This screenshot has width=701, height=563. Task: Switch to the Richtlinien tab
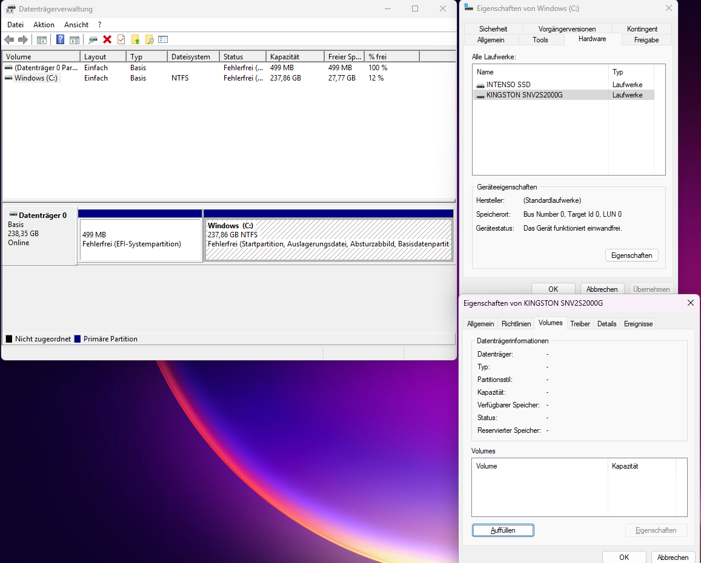point(516,323)
